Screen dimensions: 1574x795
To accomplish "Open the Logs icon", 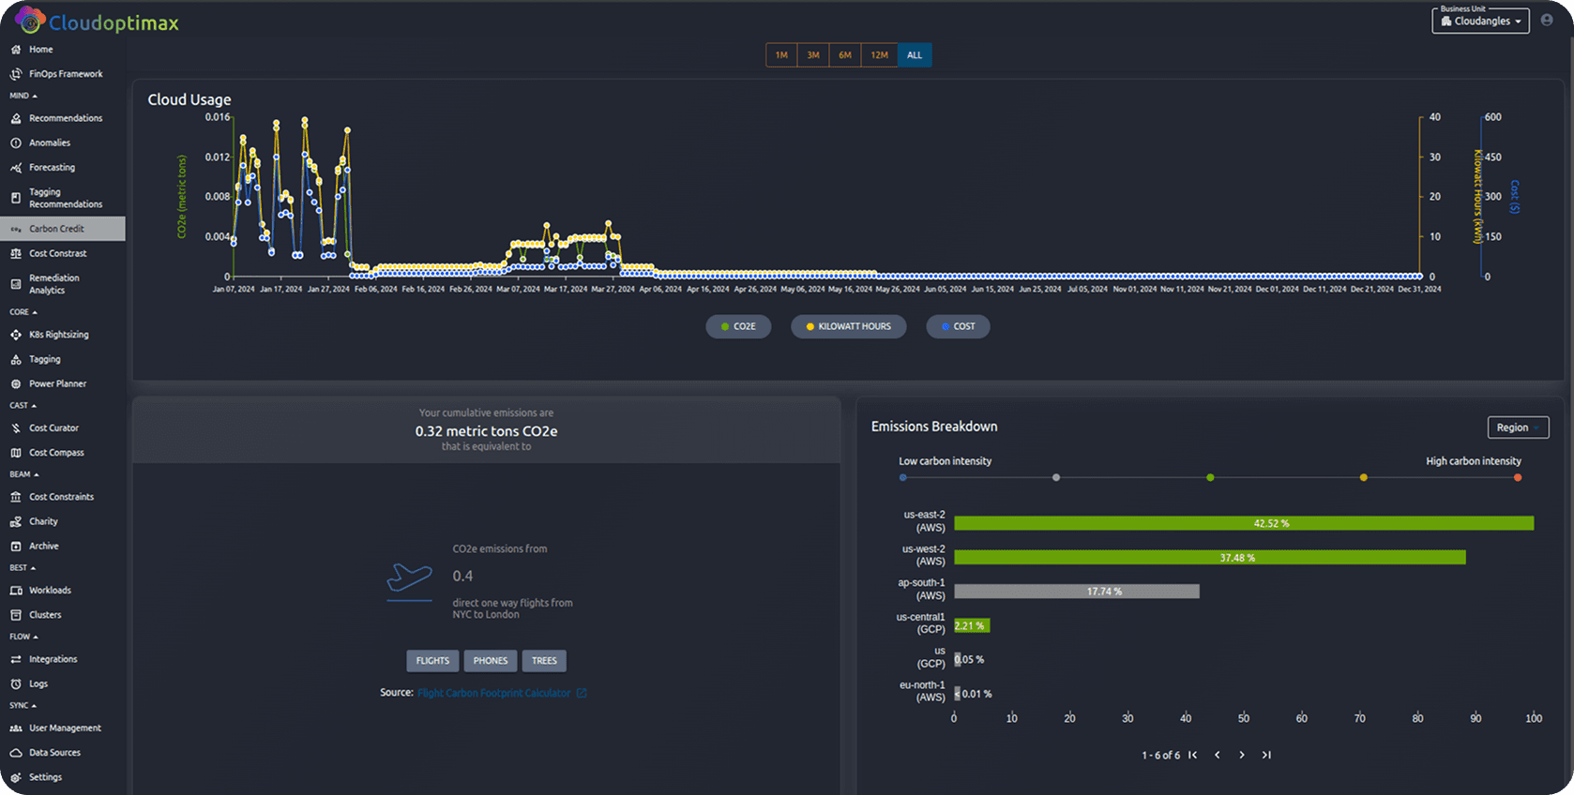I will pos(16,684).
